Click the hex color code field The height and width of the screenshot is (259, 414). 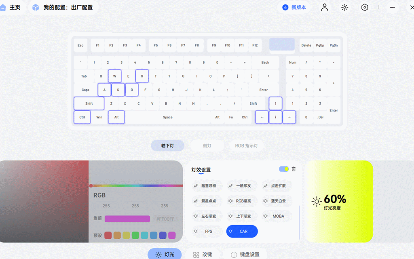[x=165, y=219]
